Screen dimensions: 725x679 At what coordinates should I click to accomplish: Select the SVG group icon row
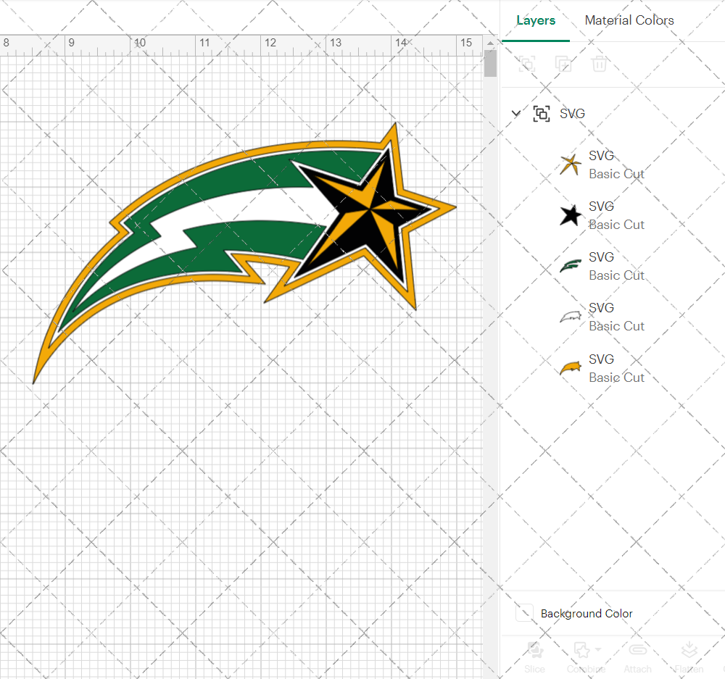point(542,114)
